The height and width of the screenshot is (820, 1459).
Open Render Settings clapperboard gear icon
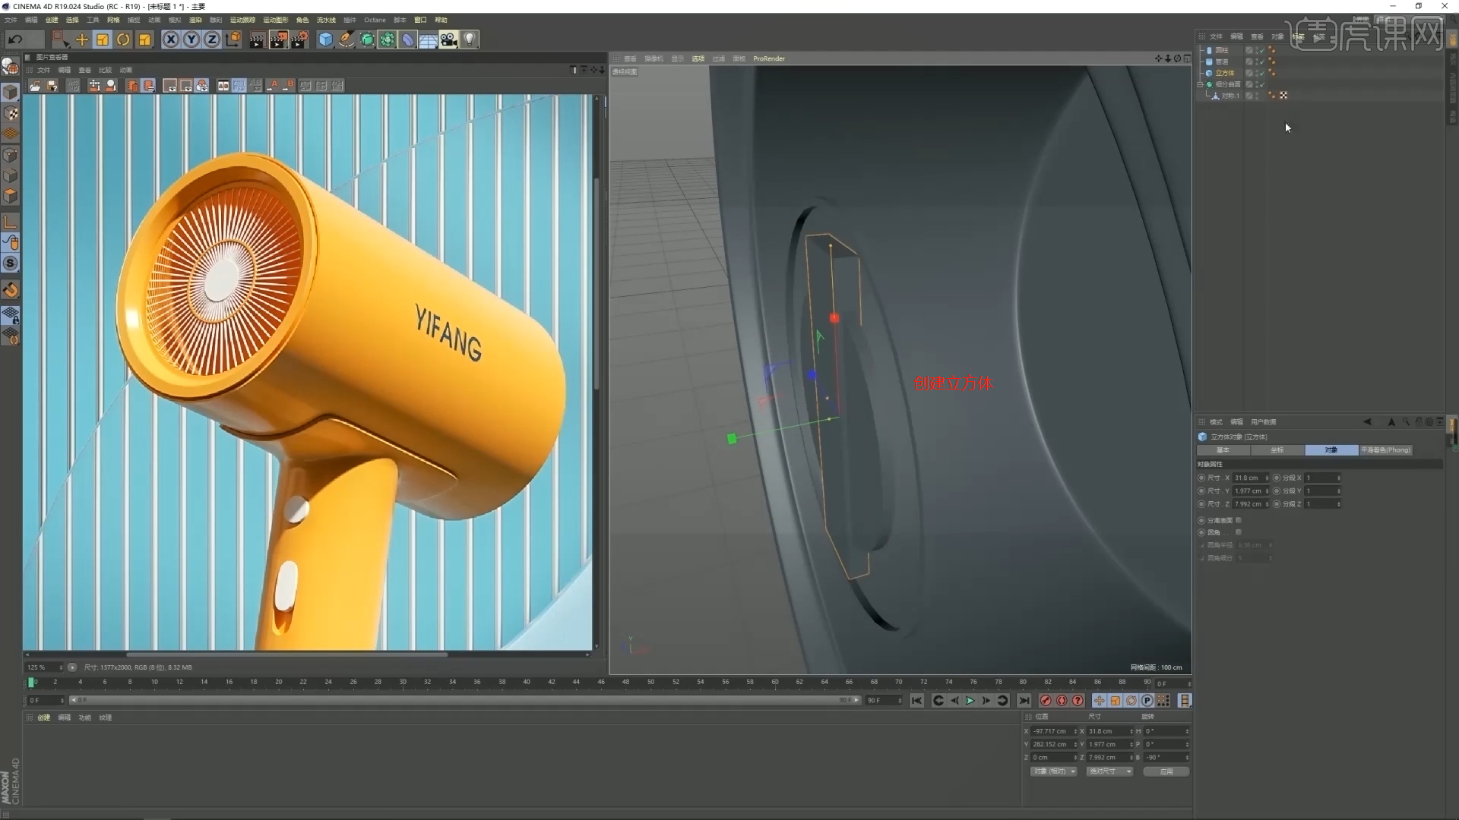(299, 39)
